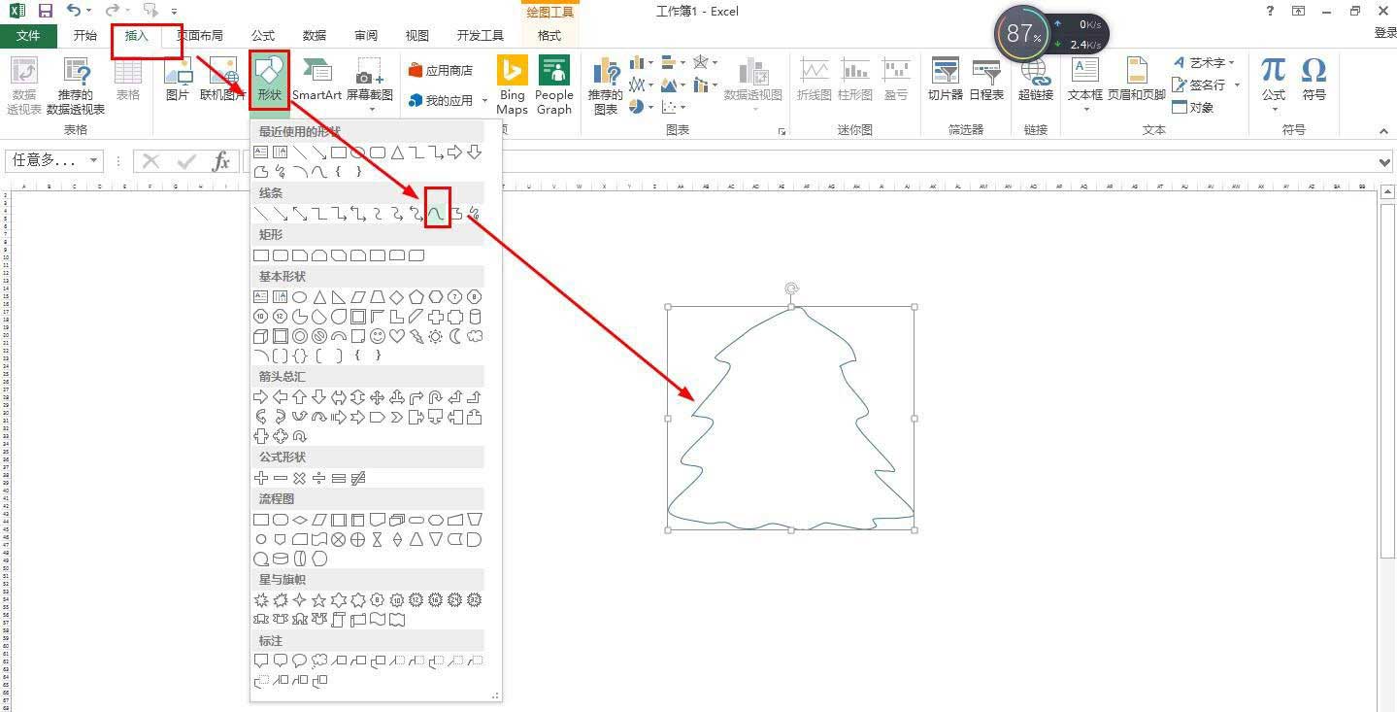Click the fx Insert Function button
Screen dimensions: 1397x712
coord(221,161)
